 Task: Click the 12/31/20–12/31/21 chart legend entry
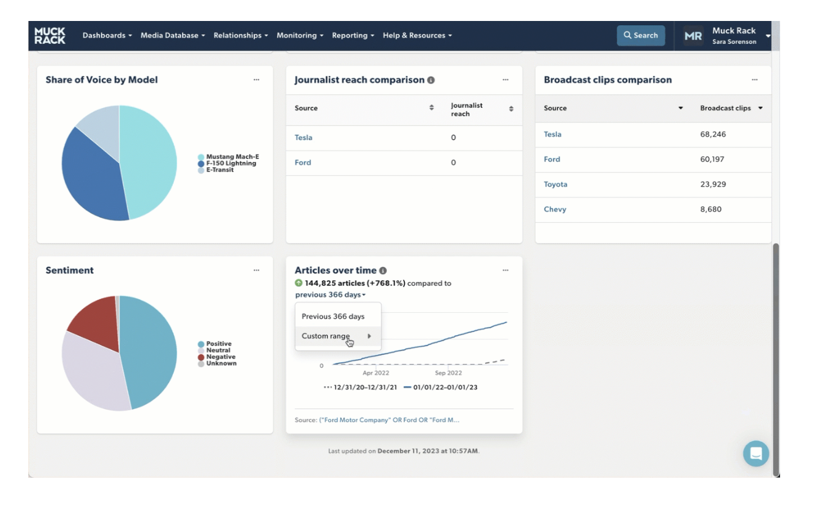(360, 388)
